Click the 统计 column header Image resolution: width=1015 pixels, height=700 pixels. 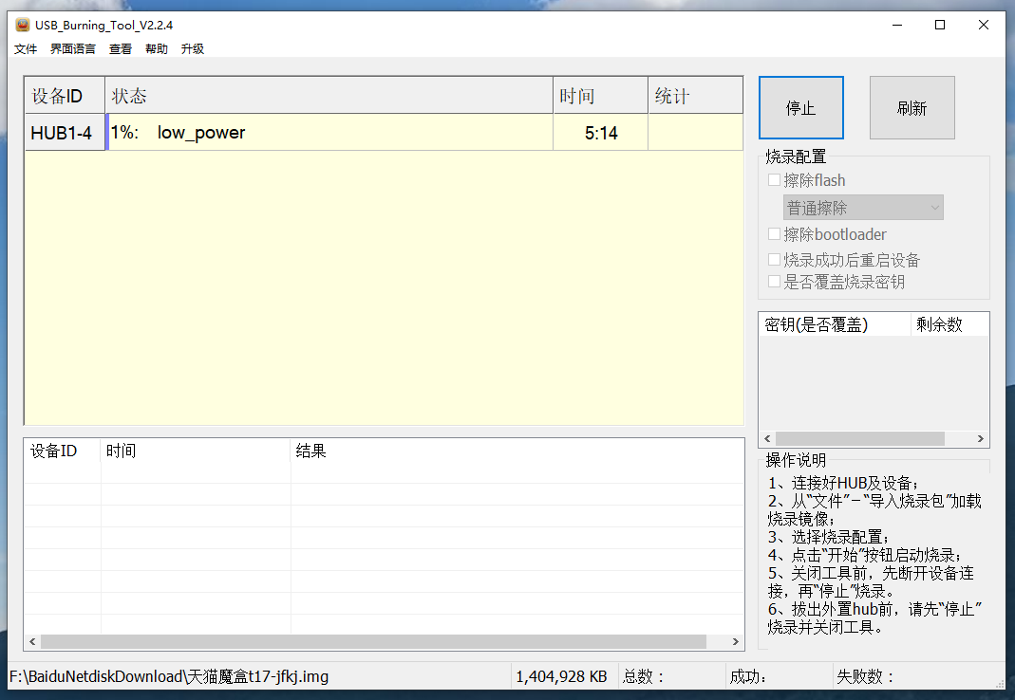pos(695,96)
